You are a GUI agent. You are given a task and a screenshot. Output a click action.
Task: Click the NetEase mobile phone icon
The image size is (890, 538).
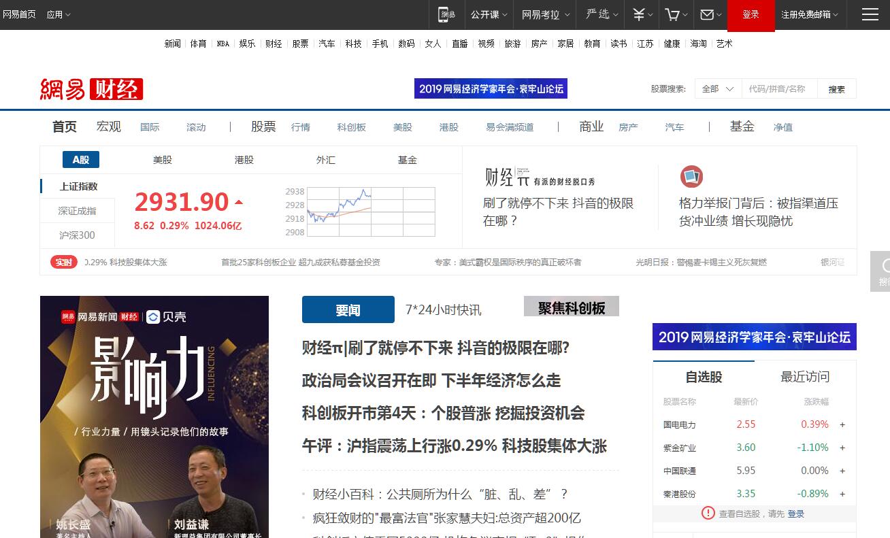446,14
